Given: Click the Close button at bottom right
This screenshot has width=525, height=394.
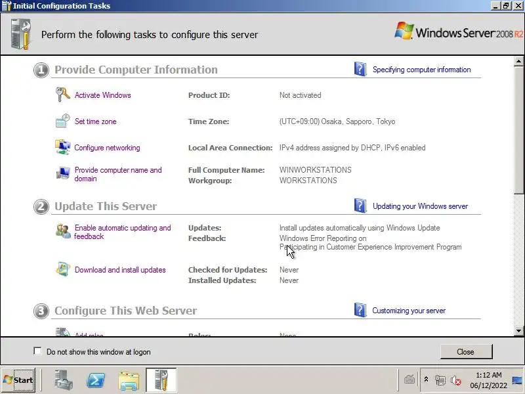Looking at the screenshot, I should tap(466, 351).
